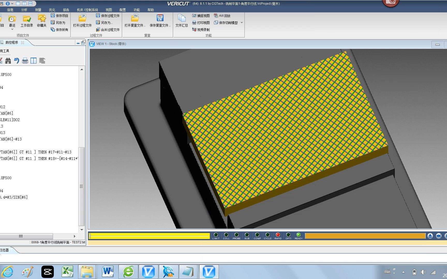Click the grayed NC copy icon in program toolbar

(42, 61)
